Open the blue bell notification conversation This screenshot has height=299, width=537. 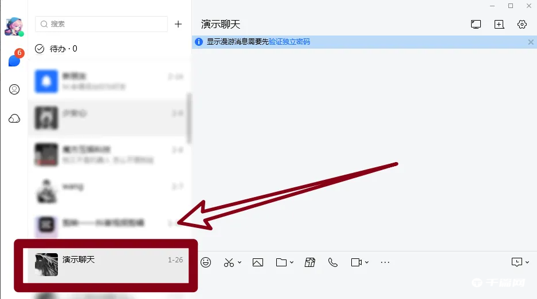coord(109,81)
